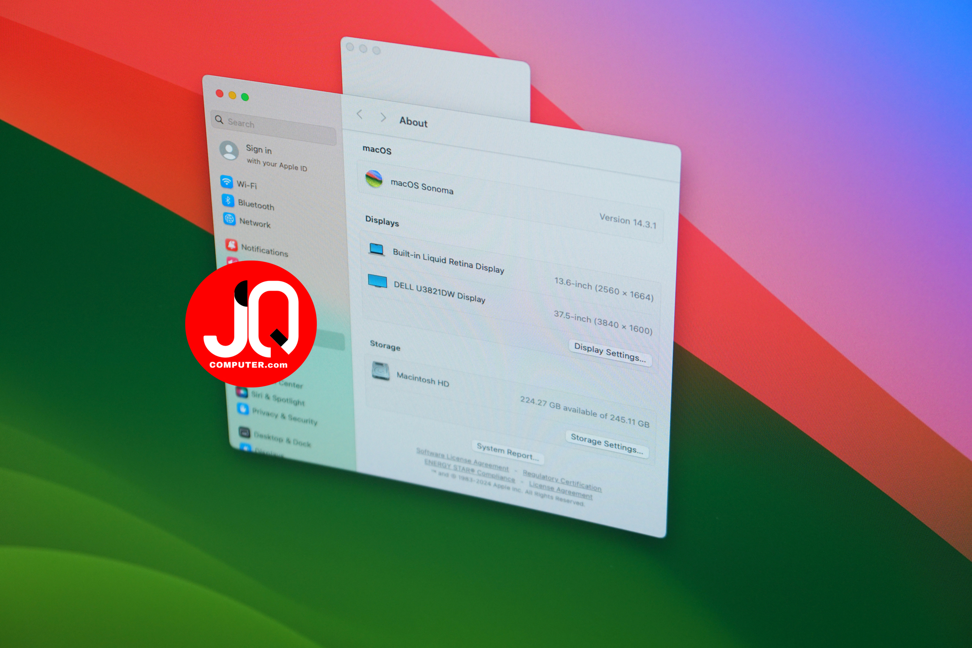Open Sign in with your Apple ID
Screen dimensions: 972x648
click(265, 157)
